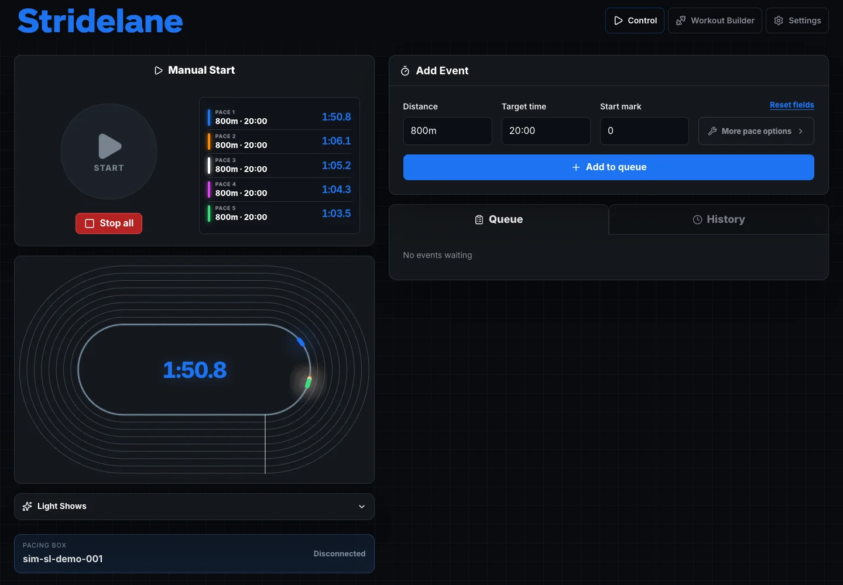Switch to the History tab
The width and height of the screenshot is (843, 585).
[x=719, y=219]
